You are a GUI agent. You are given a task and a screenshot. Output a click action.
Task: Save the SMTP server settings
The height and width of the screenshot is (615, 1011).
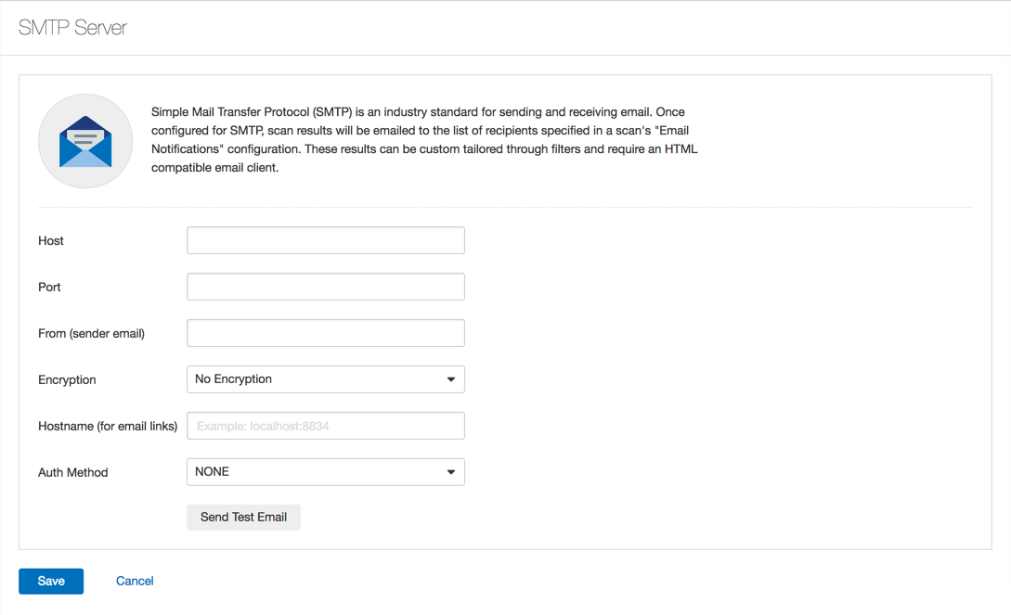pyautogui.click(x=51, y=581)
